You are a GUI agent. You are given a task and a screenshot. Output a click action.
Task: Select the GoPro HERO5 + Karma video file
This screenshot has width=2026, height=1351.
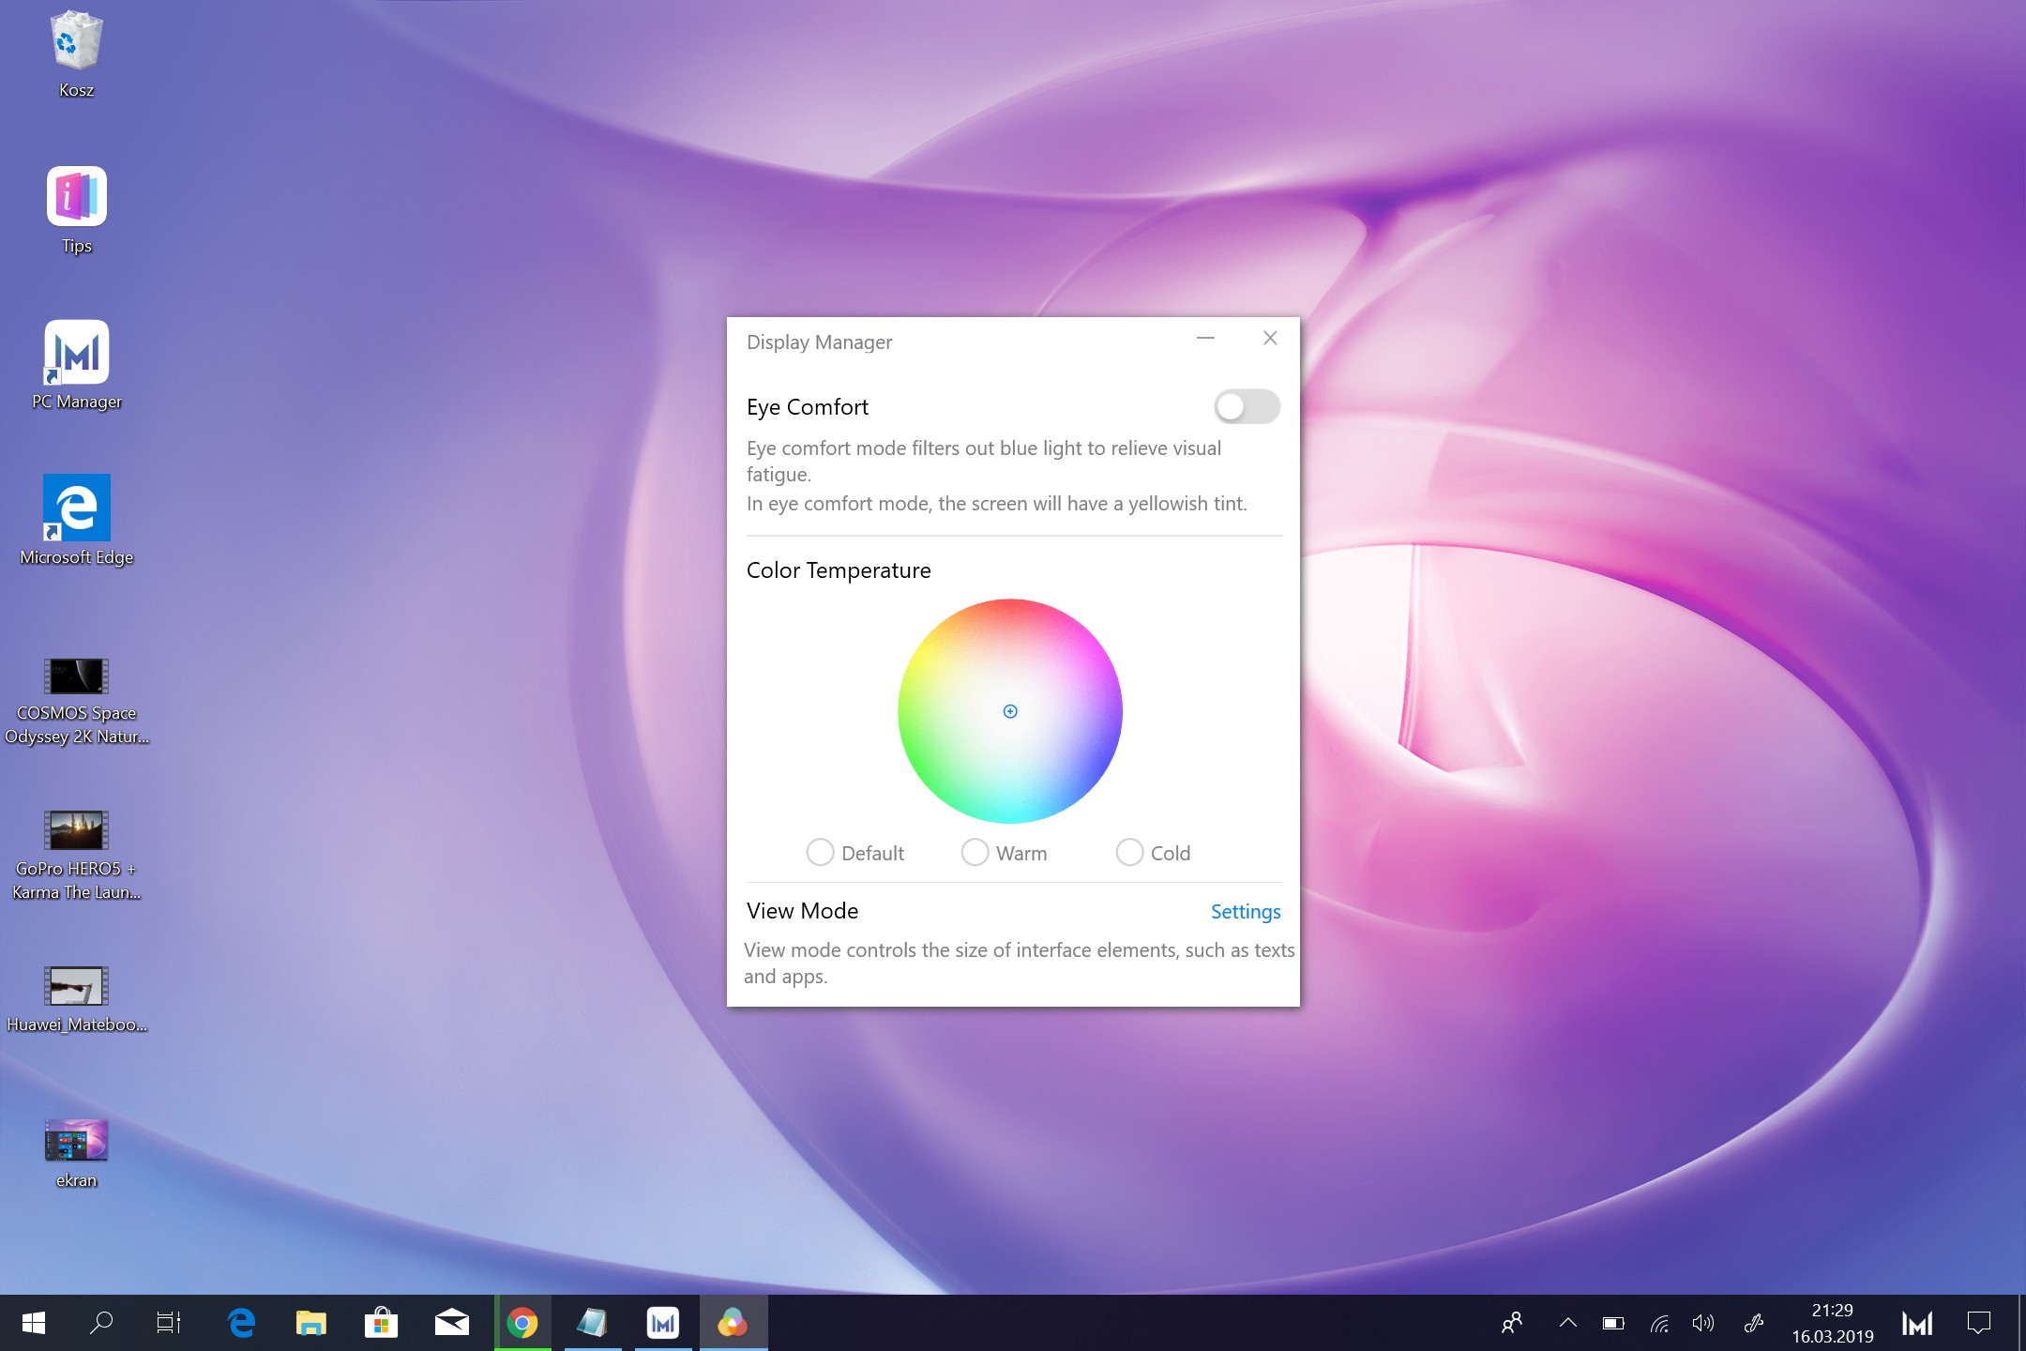(x=76, y=856)
